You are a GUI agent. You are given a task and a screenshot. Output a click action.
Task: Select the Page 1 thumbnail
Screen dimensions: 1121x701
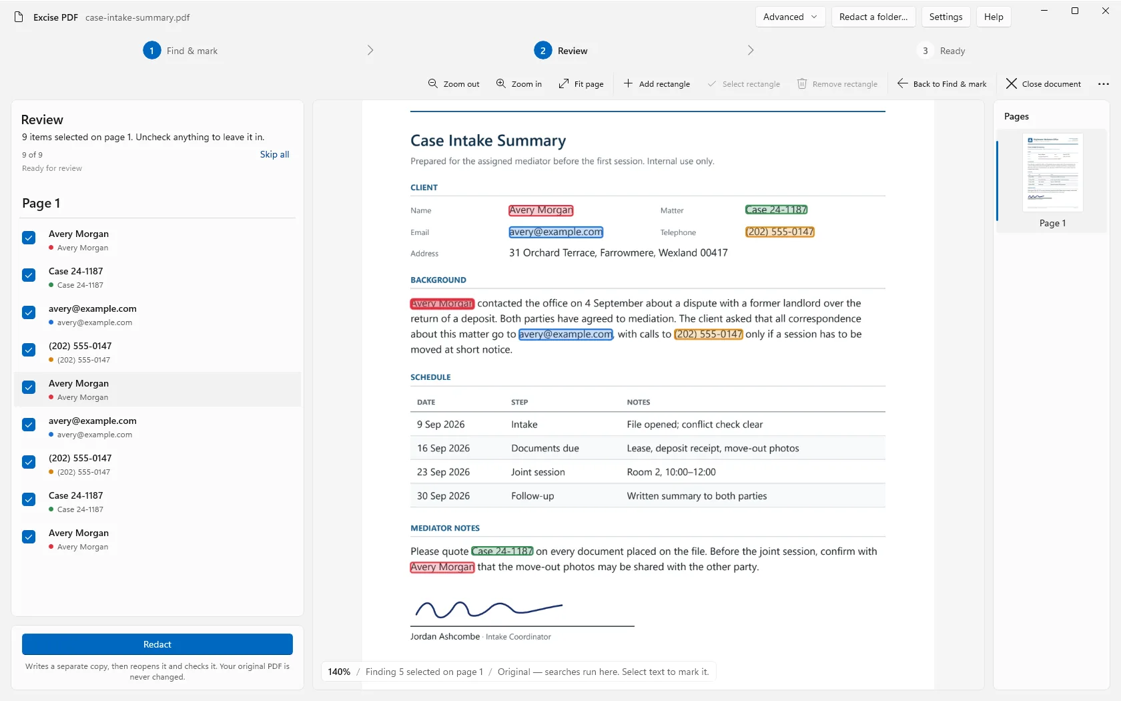[1052, 180]
